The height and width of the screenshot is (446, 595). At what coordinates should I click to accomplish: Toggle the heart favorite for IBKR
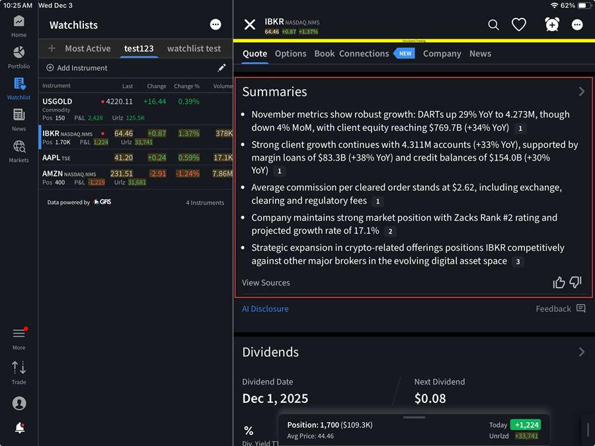519,24
